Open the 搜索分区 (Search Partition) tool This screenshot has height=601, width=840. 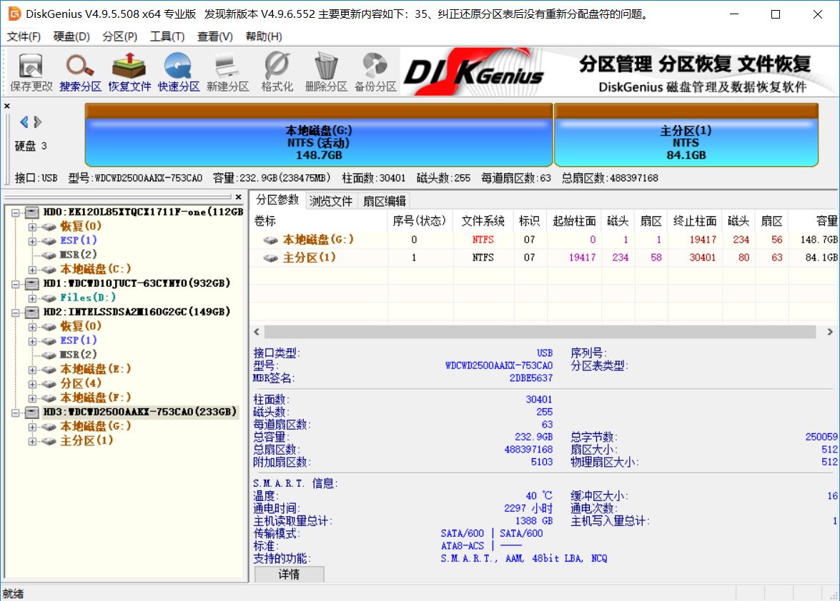(x=80, y=72)
